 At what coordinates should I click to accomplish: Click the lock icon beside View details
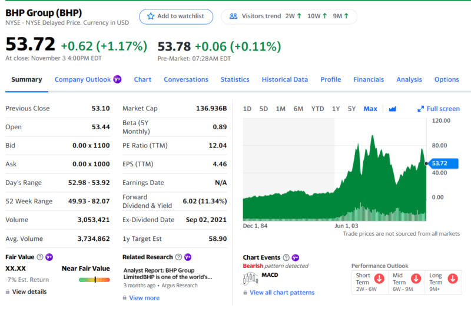pos(8,291)
